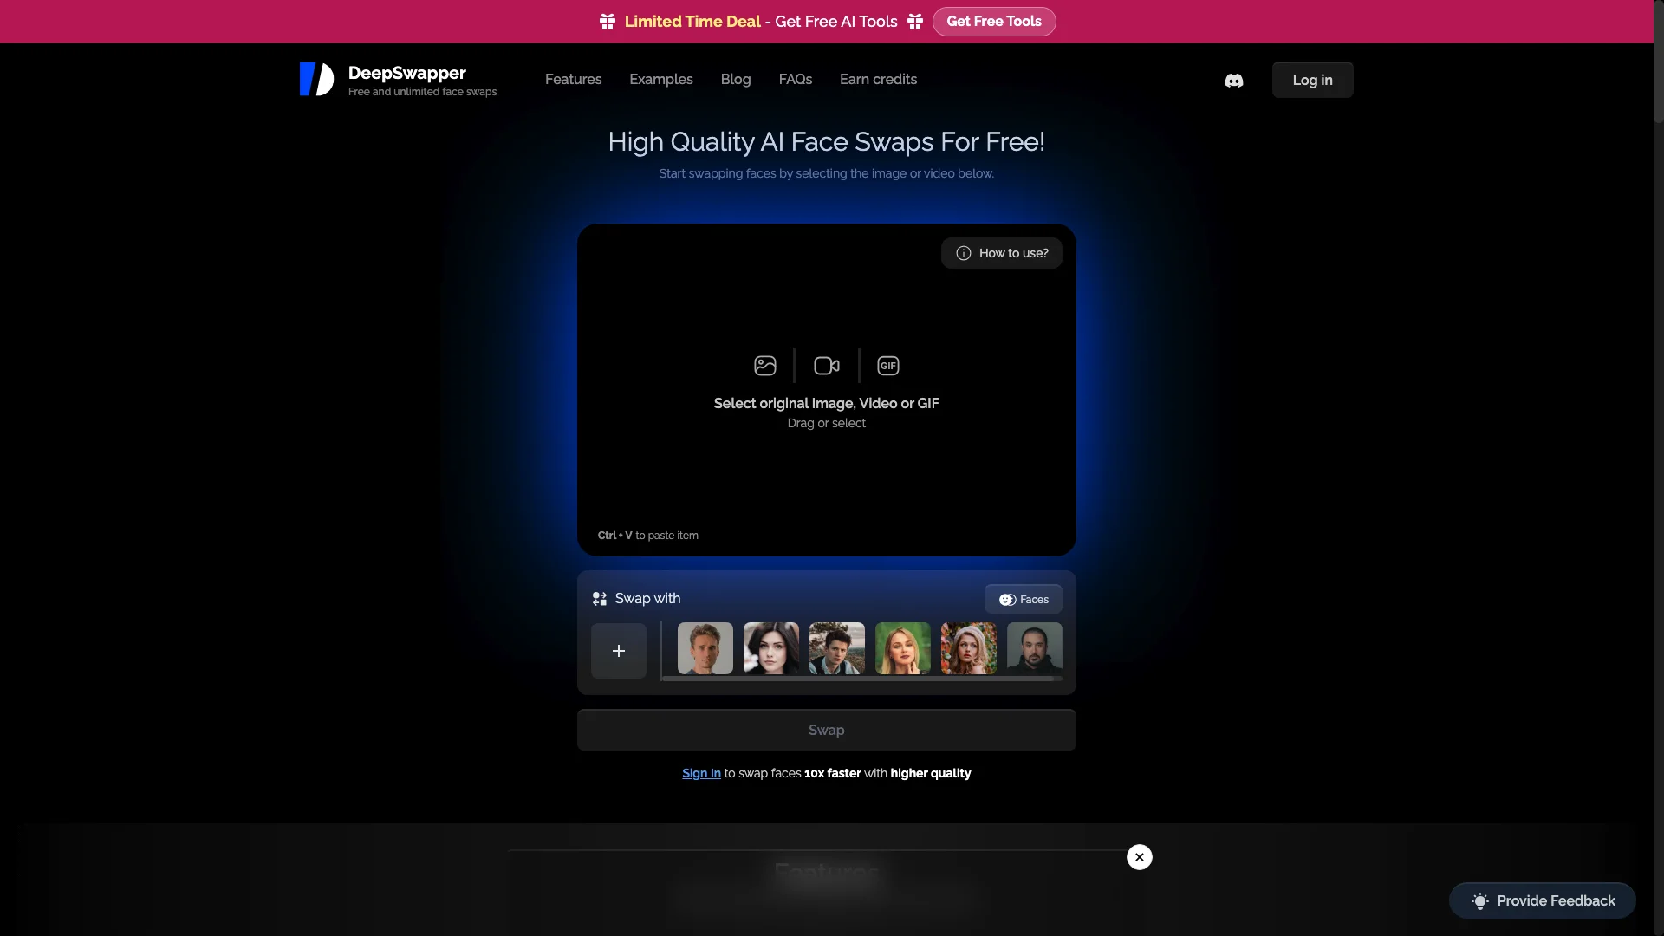Choose the woman with flowers face thumbnail

(969, 648)
